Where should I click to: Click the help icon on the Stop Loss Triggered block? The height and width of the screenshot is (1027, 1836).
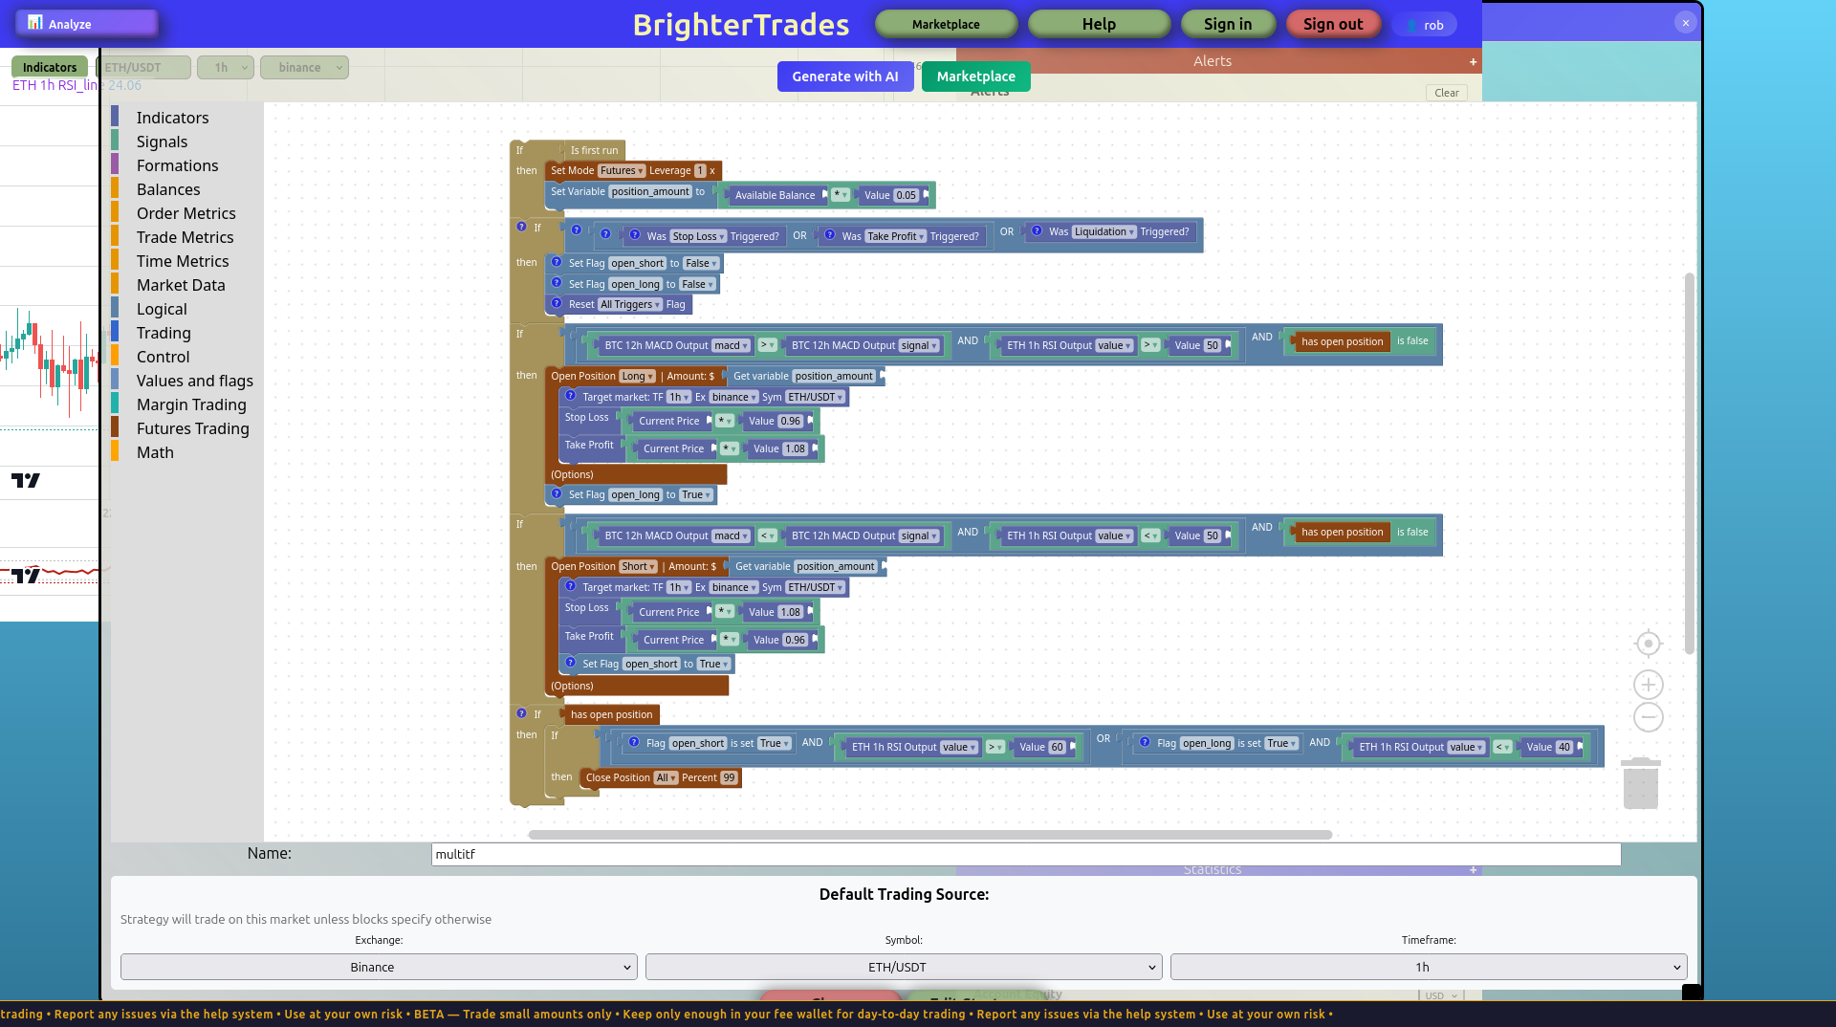coord(634,234)
